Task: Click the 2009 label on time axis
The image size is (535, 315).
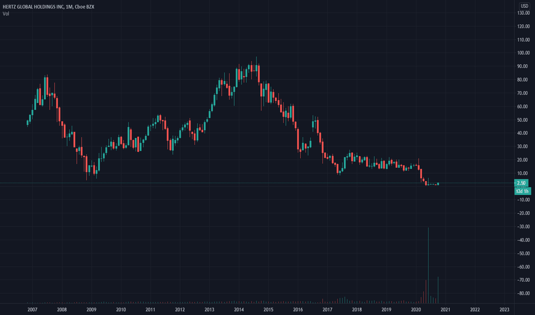Action: pyautogui.click(x=91, y=309)
